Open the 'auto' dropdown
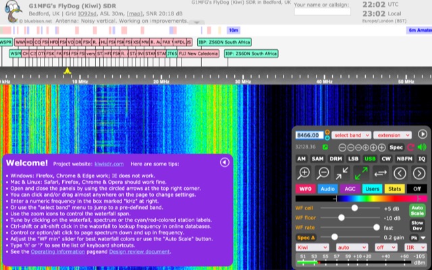The height and width of the screenshot is (270, 432). pyautogui.click(x=352, y=248)
